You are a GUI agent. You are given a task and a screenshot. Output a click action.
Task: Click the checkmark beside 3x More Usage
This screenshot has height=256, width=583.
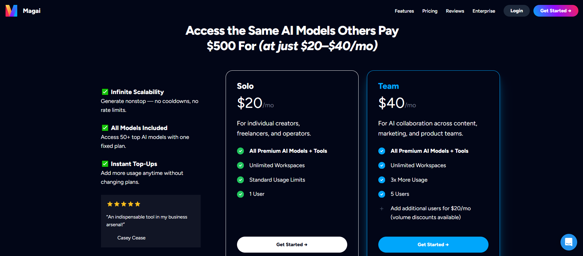click(382, 180)
